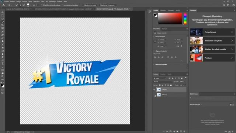Select the Eyedropper tool
236x133 pixels.
(3, 31)
